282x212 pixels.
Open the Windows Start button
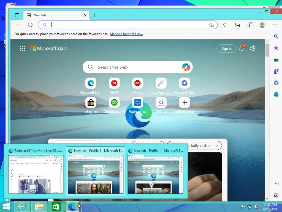[x=7, y=206]
